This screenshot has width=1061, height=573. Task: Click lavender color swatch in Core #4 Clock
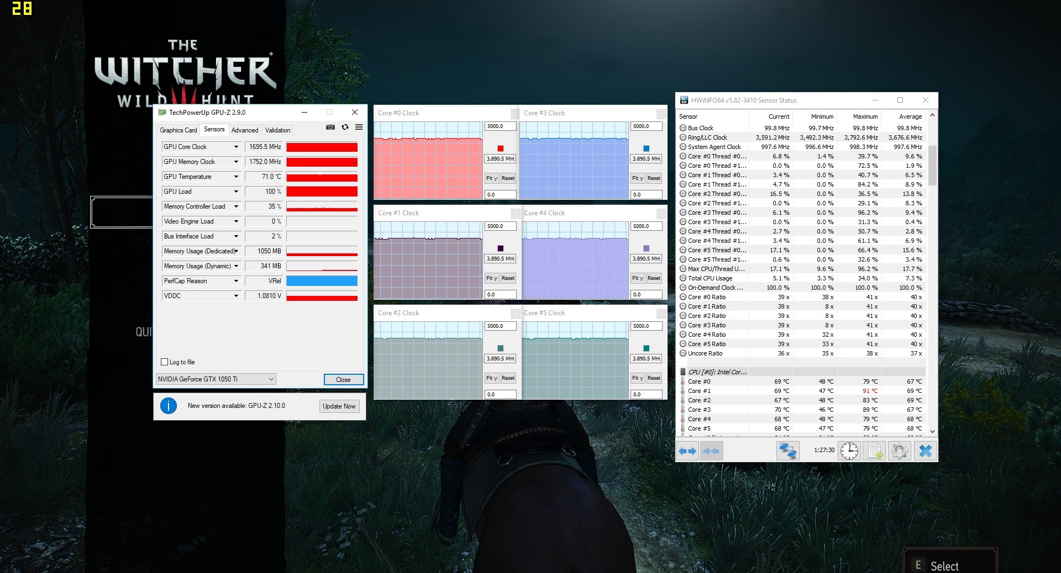pyautogui.click(x=646, y=248)
